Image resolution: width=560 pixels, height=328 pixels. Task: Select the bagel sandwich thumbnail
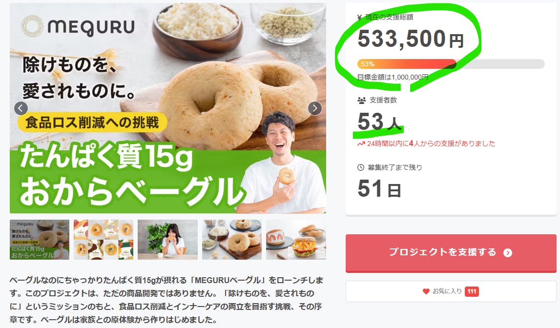(x=296, y=240)
